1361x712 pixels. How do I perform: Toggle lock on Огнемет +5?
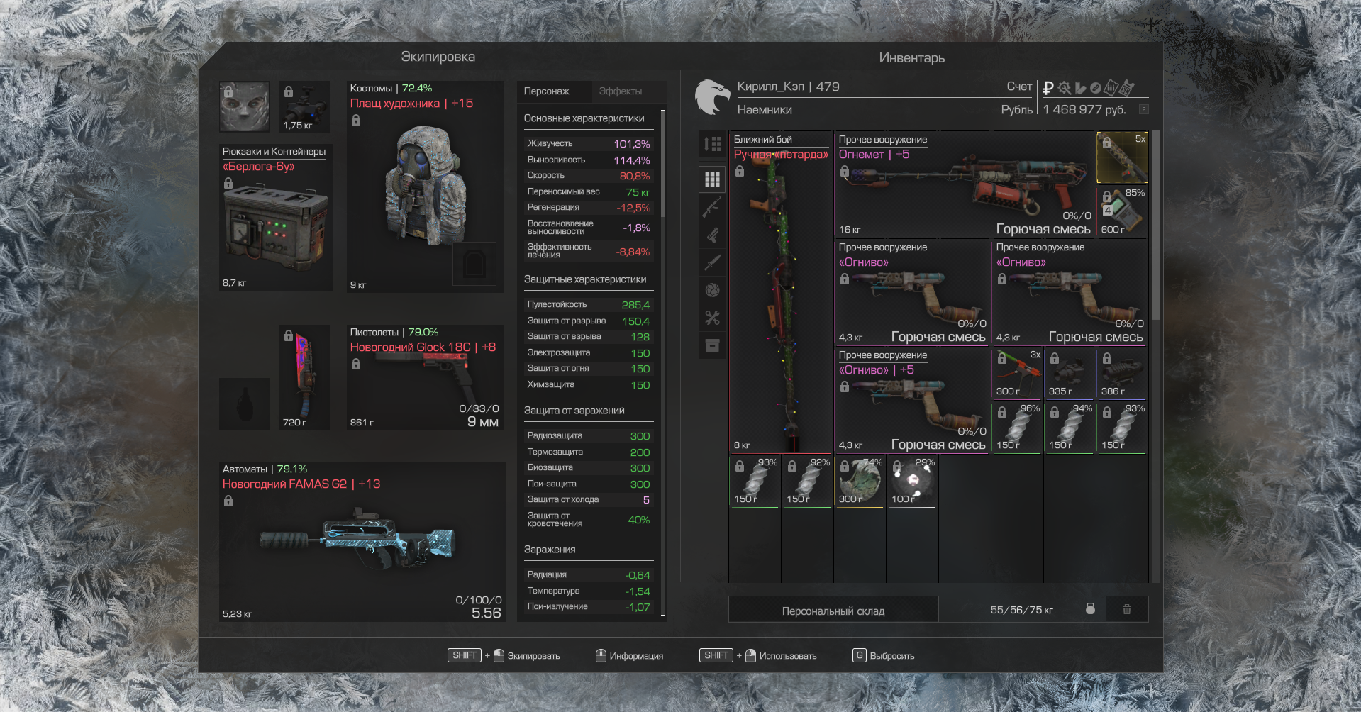pos(844,172)
